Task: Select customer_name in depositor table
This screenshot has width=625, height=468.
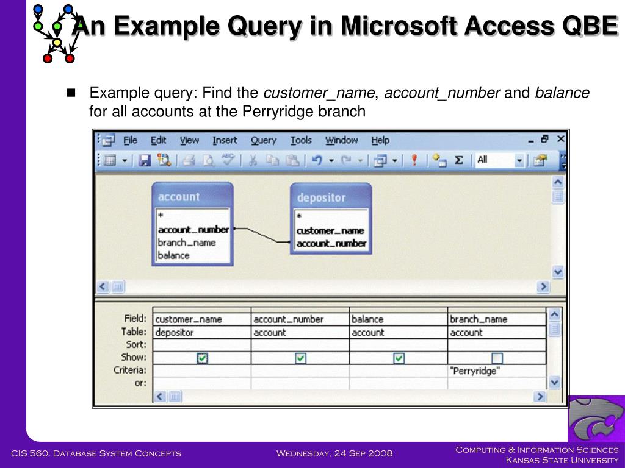Action: (x=331, y=231)
